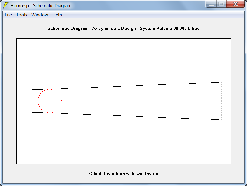
Task: Minimize the Schematic Diagram window
Action: 211,4
